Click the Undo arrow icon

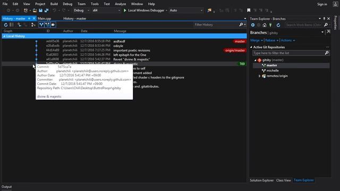click(x=54, y=11)
